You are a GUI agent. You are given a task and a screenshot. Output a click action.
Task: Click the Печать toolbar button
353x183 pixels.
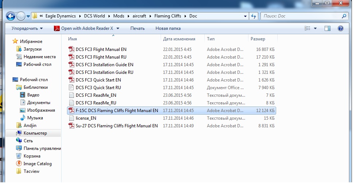click(x=137, y=28)
